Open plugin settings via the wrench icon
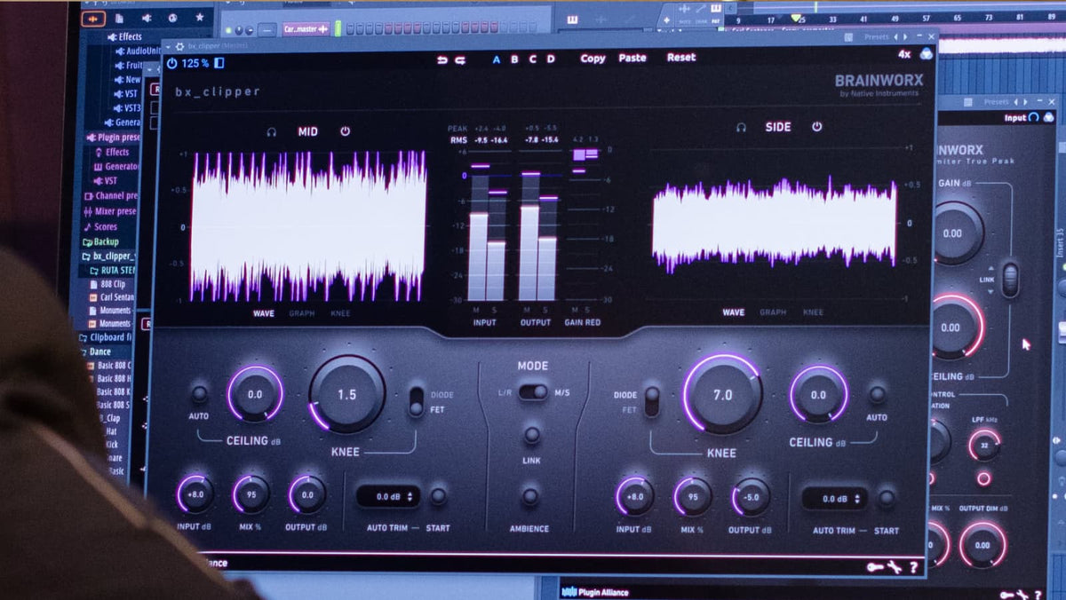 click(x=894, y=567)
